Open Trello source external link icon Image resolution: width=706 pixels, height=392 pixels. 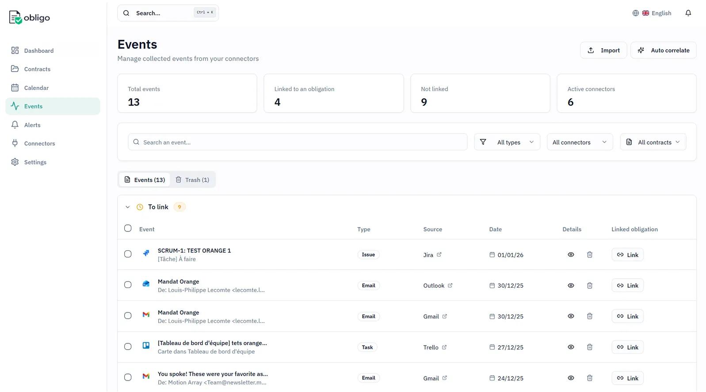pyautogui.click(x=444, y=347)
